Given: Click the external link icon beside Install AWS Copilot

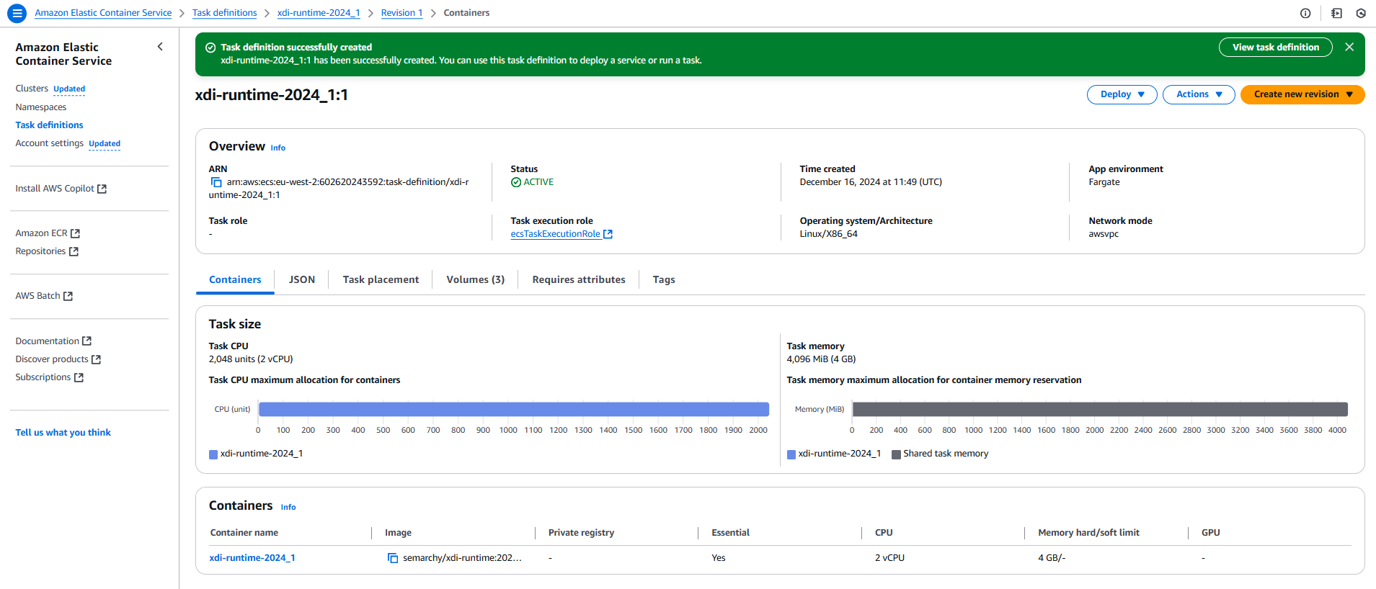Looking at the screenshot, I should pos(102,189).
